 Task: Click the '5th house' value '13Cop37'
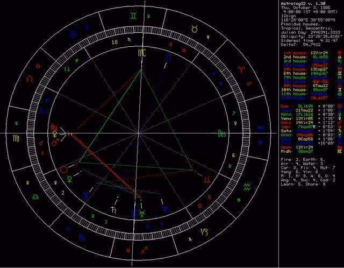pyautogui.click(x=319, y=69)
